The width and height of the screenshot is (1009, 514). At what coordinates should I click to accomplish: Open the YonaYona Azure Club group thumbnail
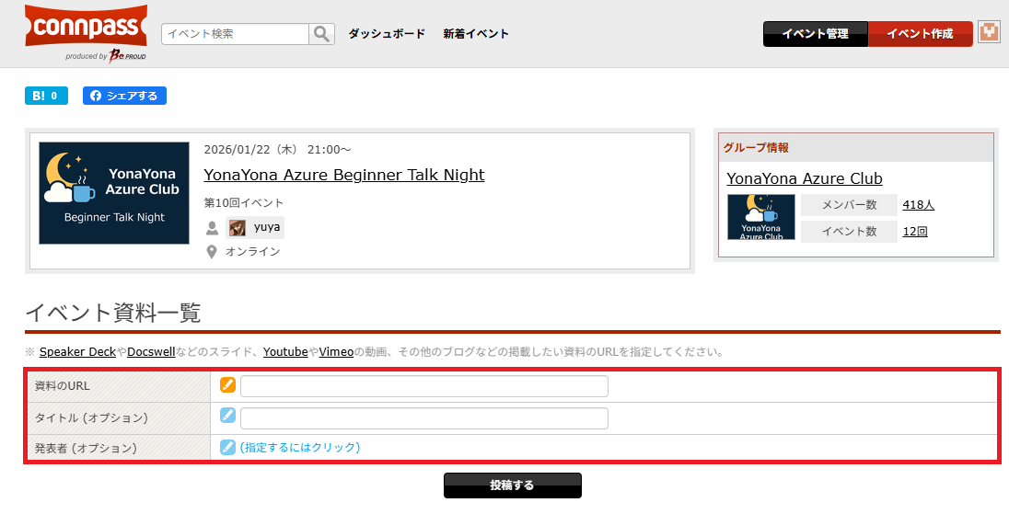[761, 217]
